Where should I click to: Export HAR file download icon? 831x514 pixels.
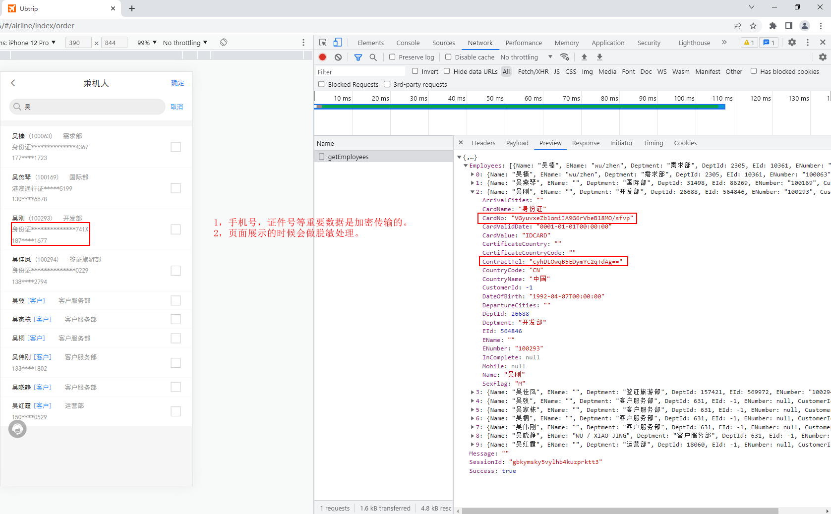[599, 57]
